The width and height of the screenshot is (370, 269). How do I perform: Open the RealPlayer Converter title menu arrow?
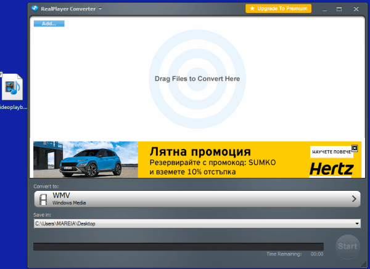100,9
